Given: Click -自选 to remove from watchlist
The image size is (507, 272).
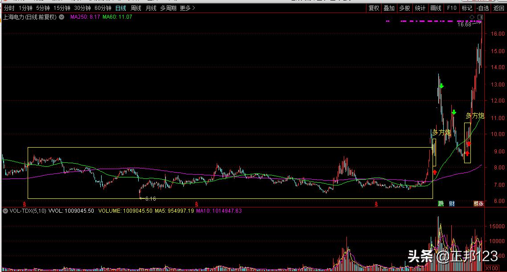Looking at the screenshot, I should [483, 8].
